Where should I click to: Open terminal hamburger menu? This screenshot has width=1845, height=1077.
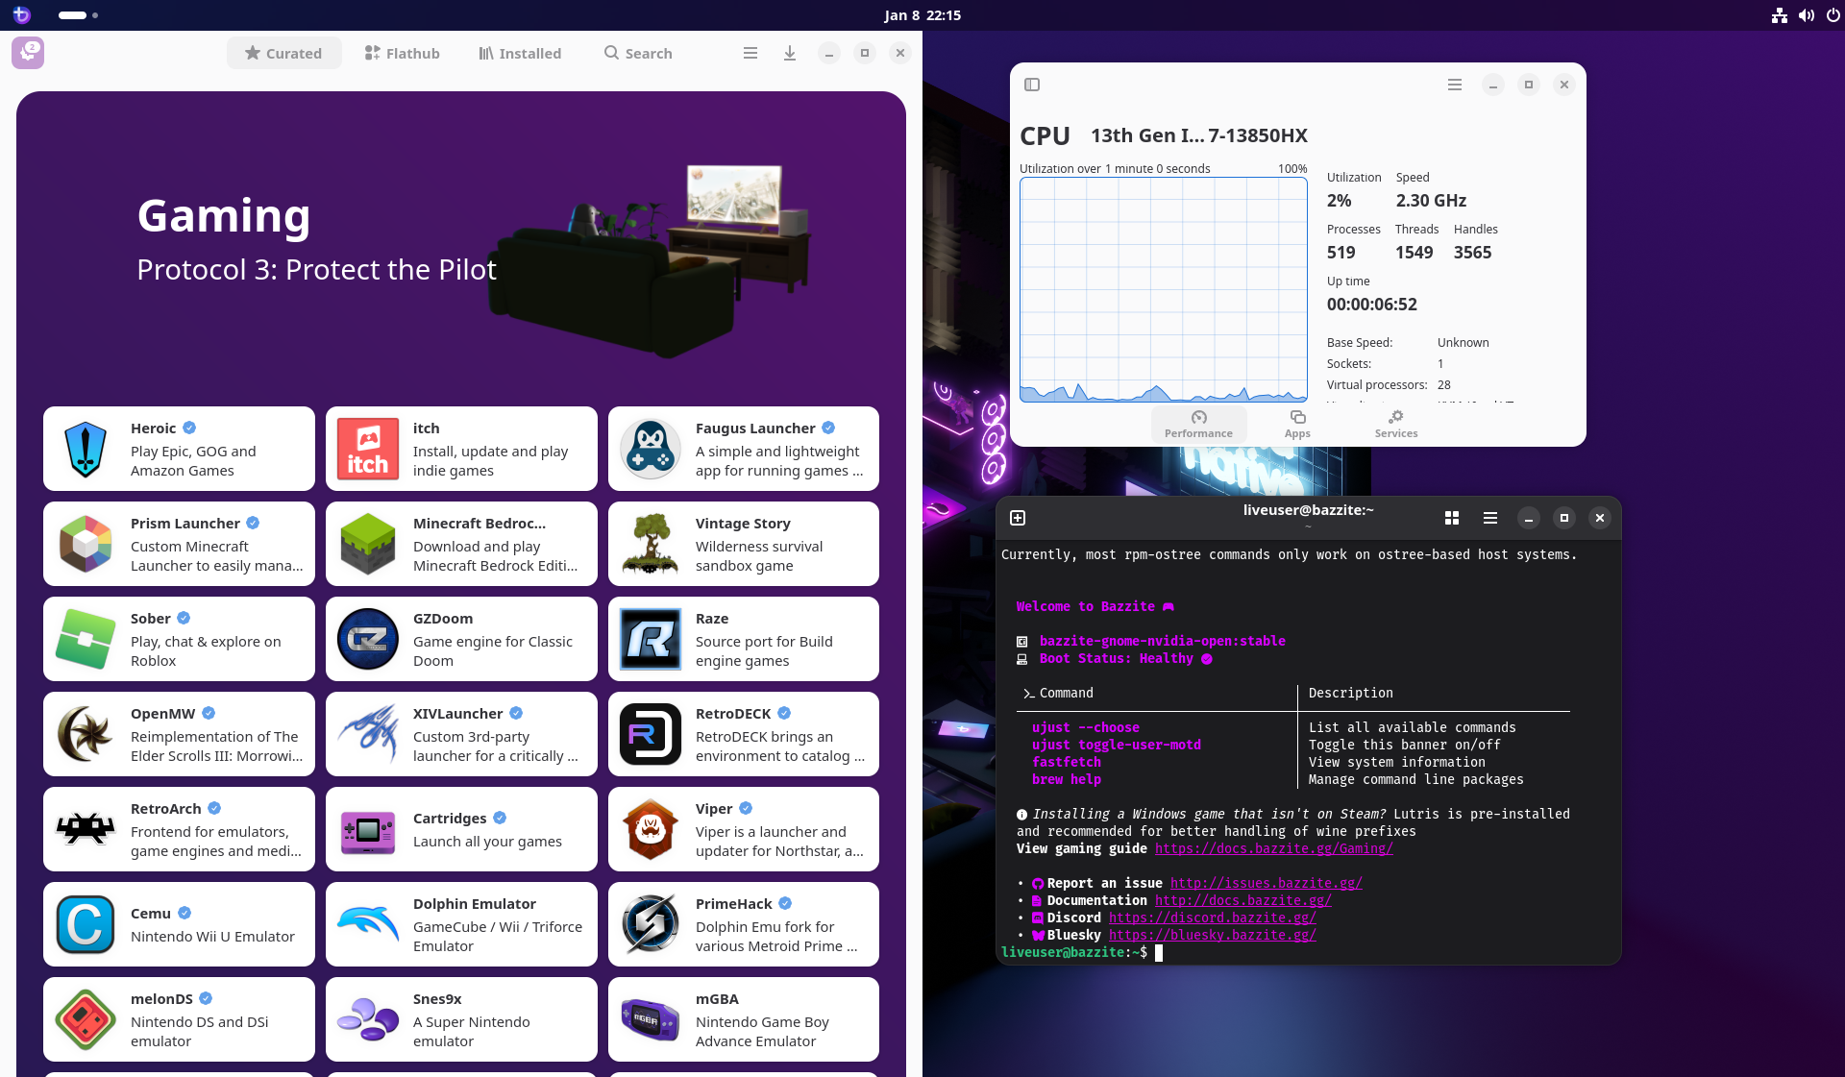(x=1489, y=518)
